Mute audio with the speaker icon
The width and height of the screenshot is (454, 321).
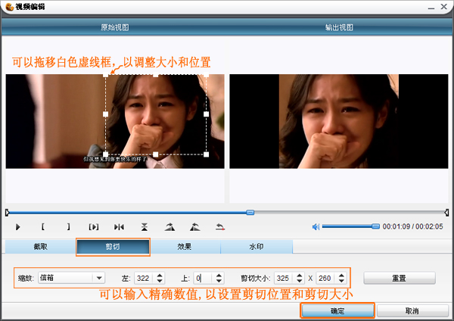(316, 226)
